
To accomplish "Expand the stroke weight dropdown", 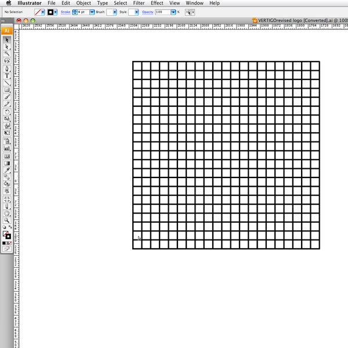I will [92, 12].
